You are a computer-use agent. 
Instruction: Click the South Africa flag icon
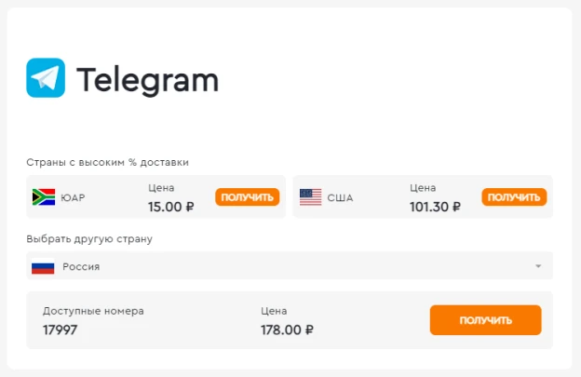point(44,197)
